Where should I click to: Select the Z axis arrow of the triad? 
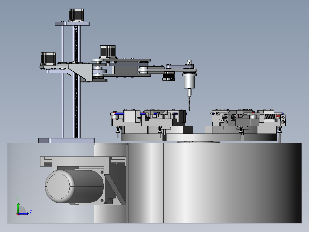(x=24, y=214)
